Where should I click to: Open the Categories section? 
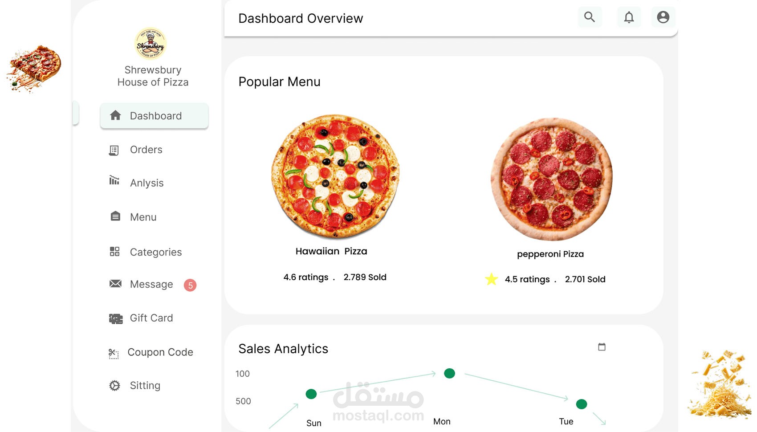point(156,252)
